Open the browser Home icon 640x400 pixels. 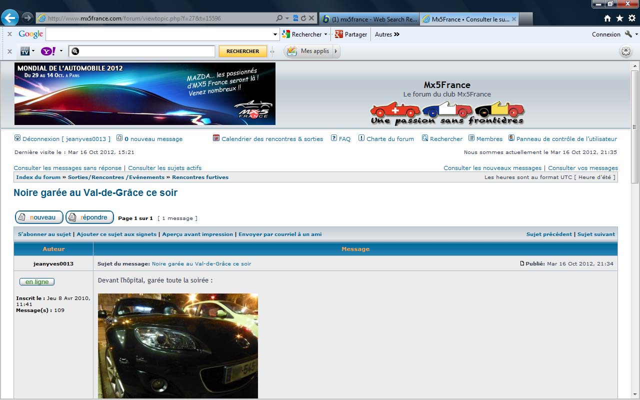coord(607,18)
